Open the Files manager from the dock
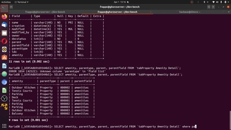This screenshot has width=231, height=130. (x=4, y=33)
